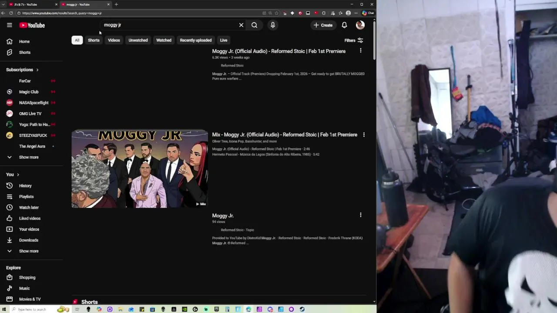The image size is (557, 313).
Task: Click the browser address bar
Action: coord(139,13)
